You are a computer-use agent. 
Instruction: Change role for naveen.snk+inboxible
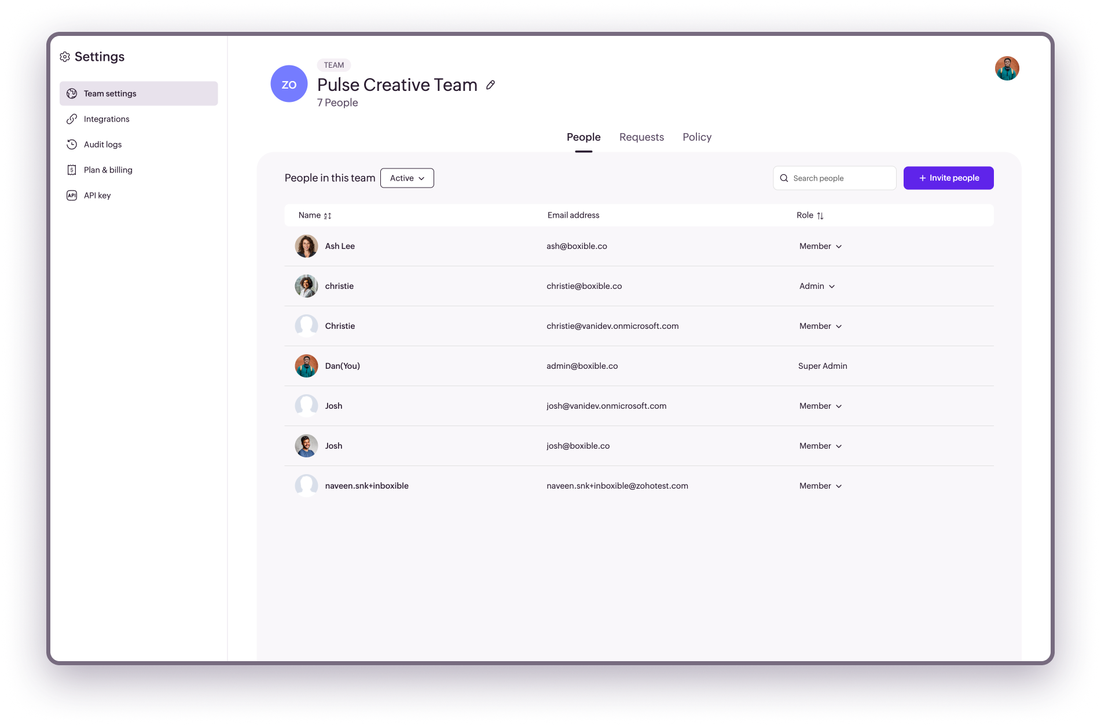(x=820, y=486)
